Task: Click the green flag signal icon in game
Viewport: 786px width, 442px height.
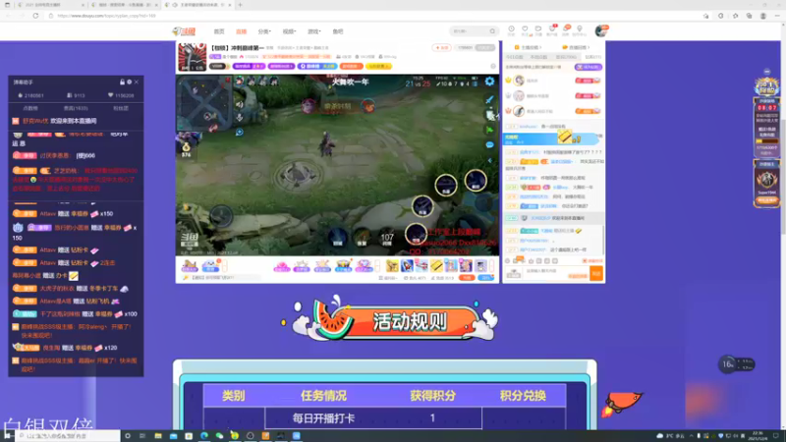Action: (489, 131)
